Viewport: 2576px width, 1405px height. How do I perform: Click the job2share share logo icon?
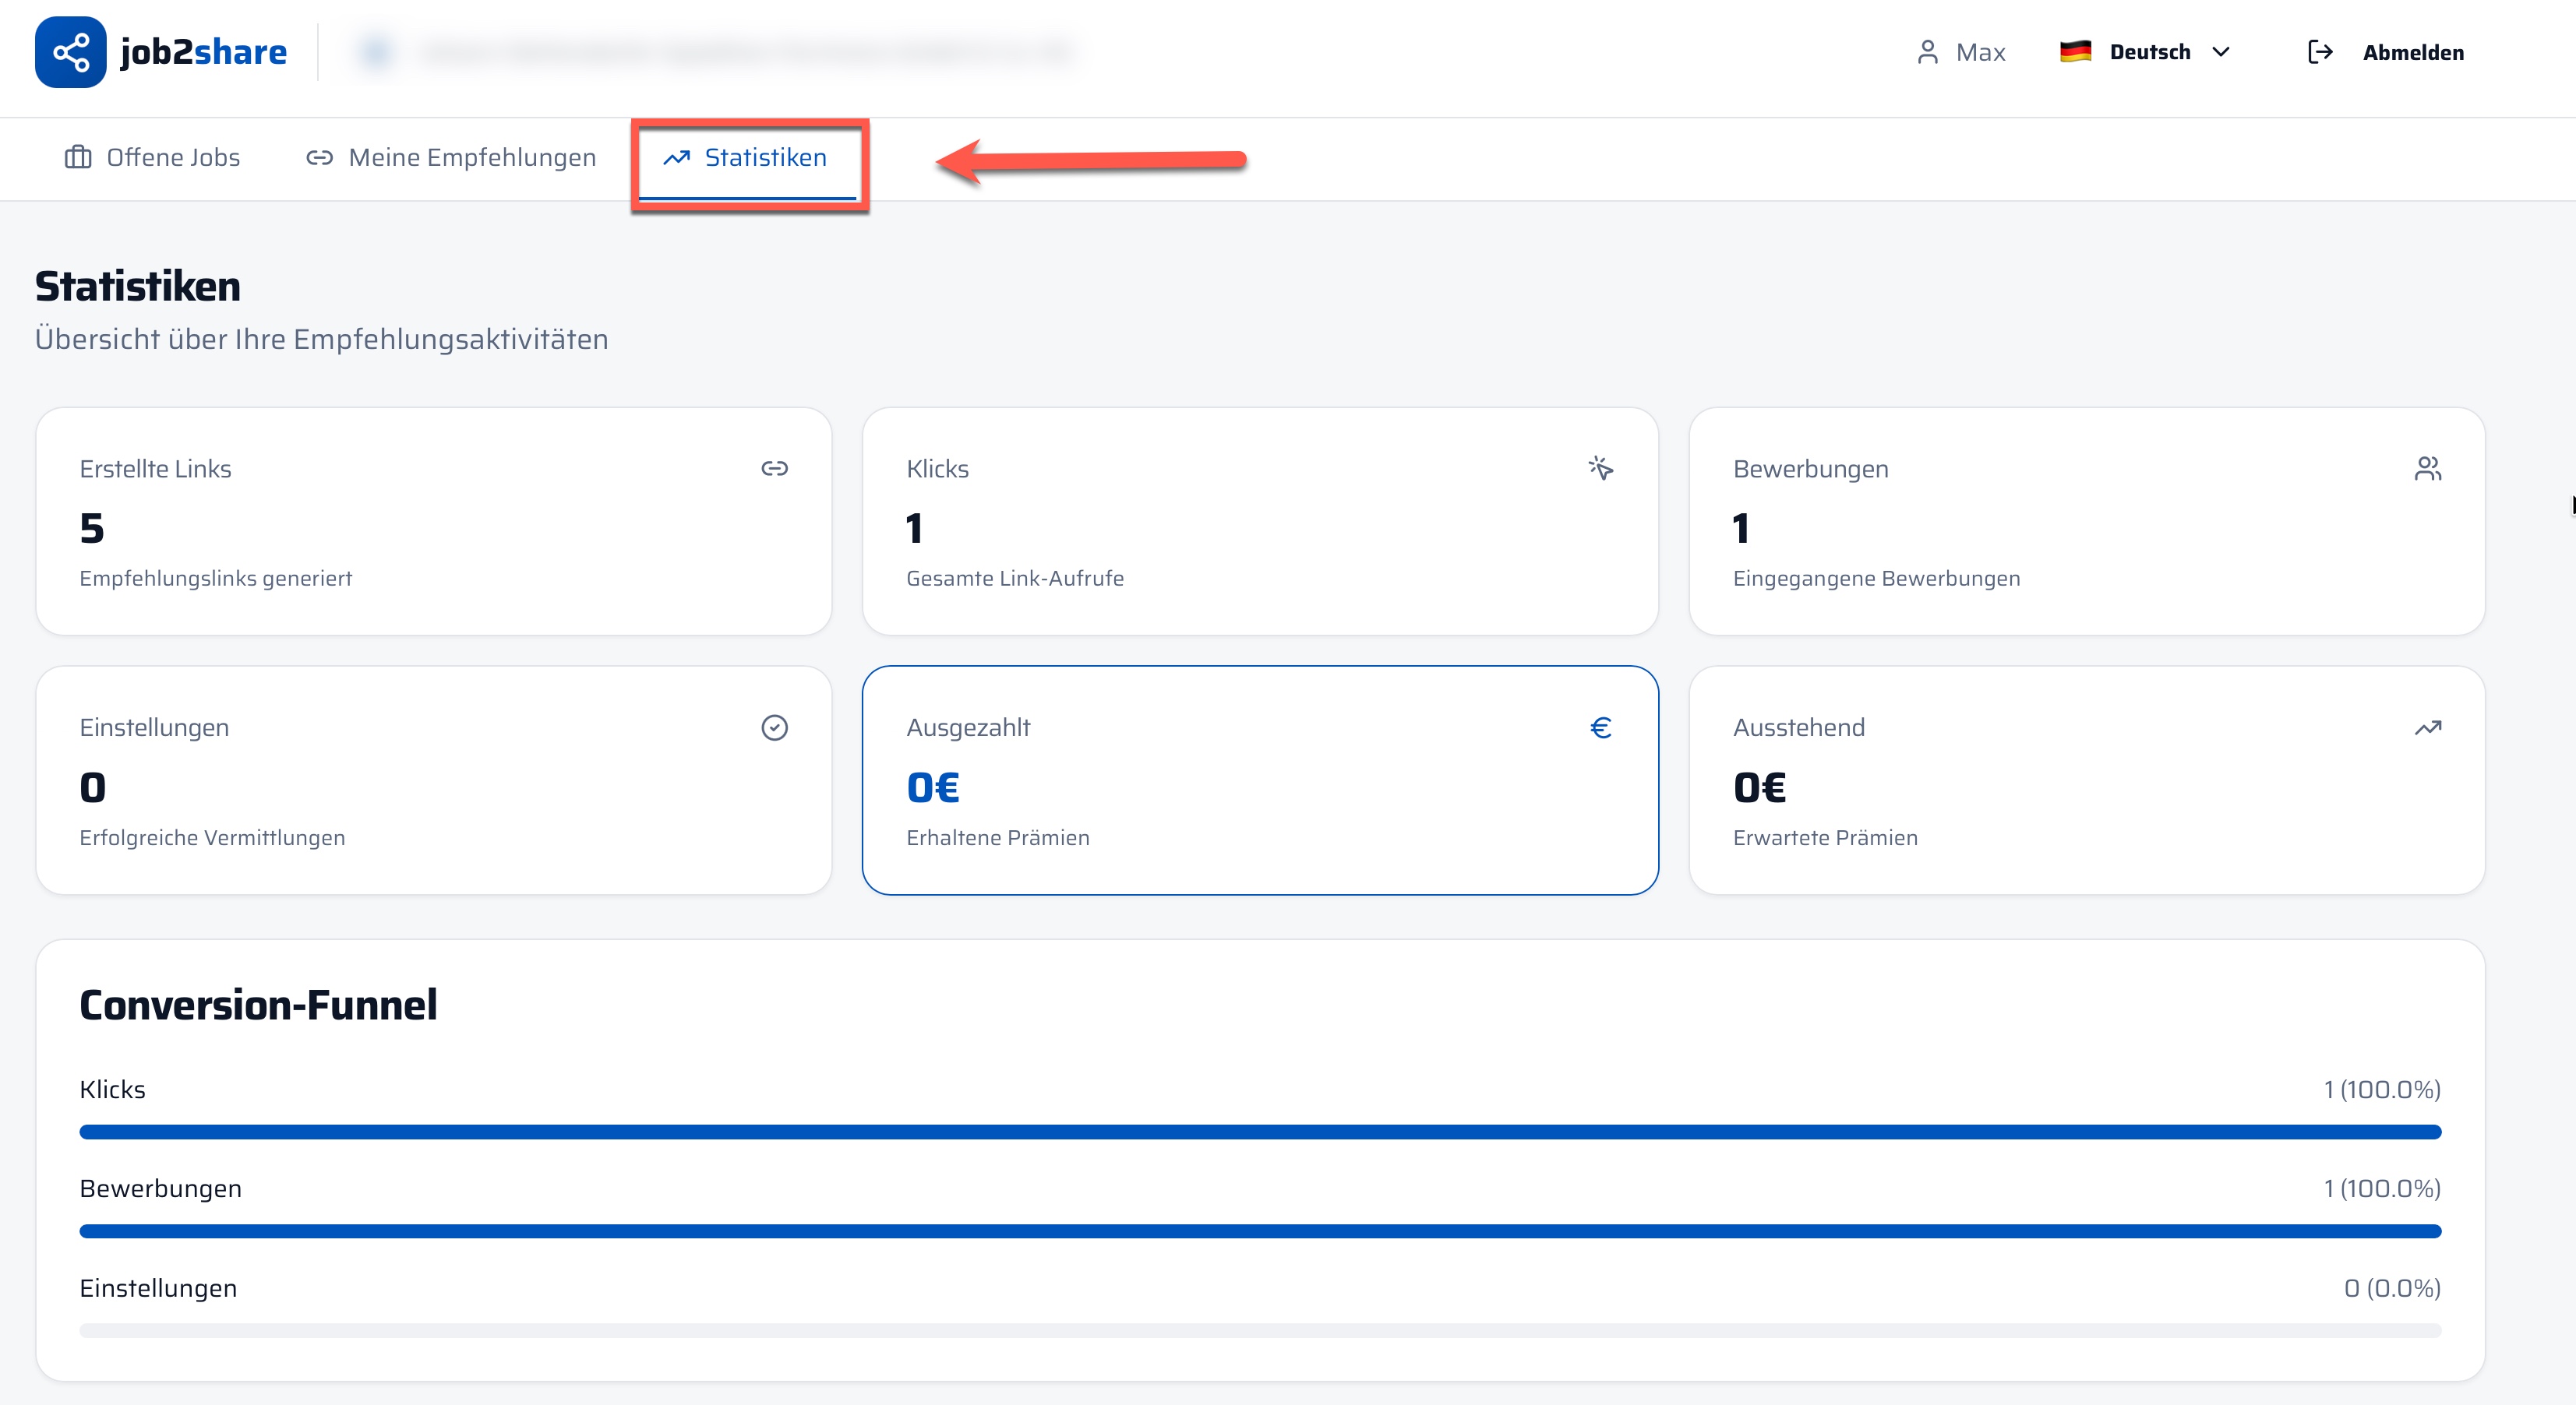tap(70, 52)
